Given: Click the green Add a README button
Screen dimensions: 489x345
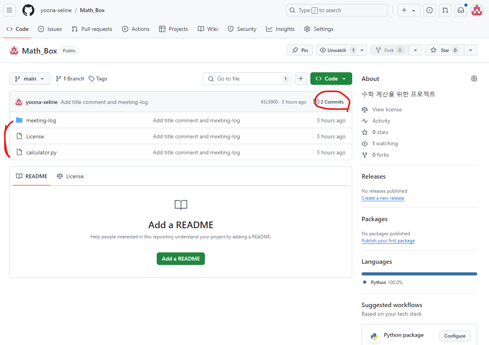Looking at the screenshot, I should tap(181, 259).
